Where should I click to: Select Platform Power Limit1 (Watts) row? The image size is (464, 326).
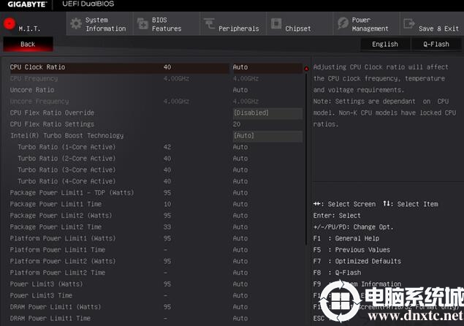pyautogui.click(x=63, y=238)
